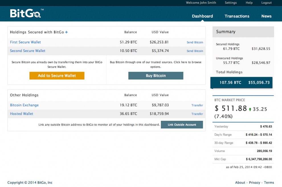Open Help in the top bar

tap(249, 3)
